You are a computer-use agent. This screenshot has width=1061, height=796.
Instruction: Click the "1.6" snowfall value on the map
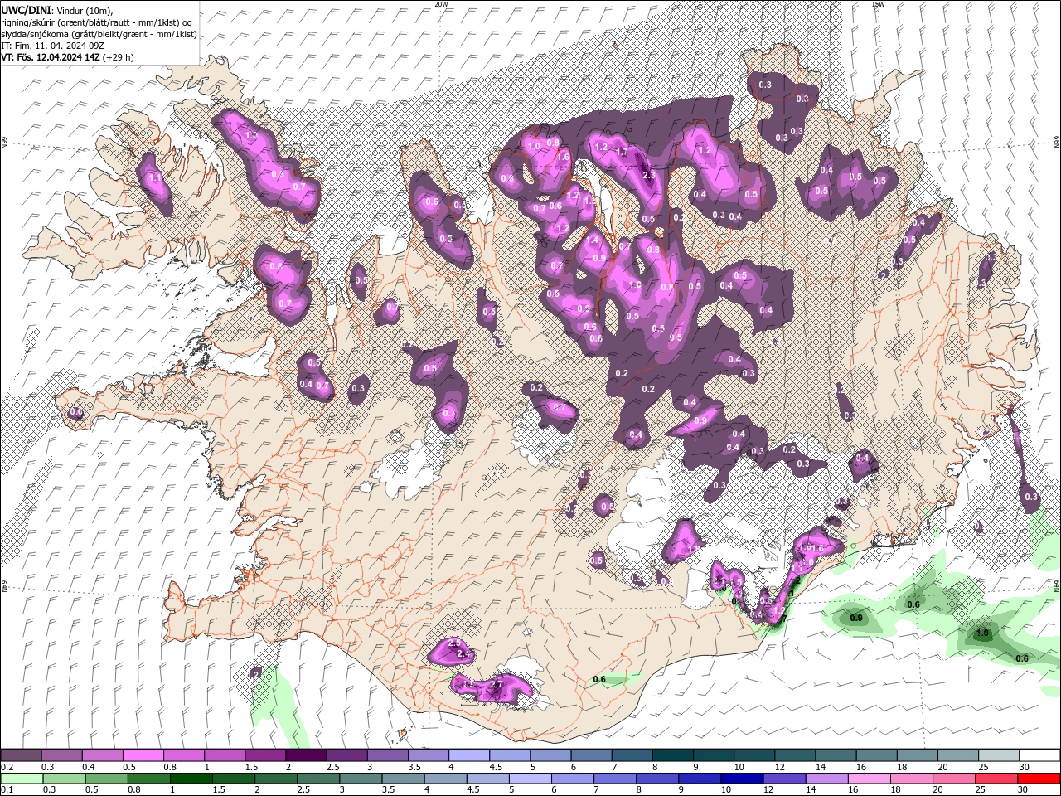pos(564,157)
